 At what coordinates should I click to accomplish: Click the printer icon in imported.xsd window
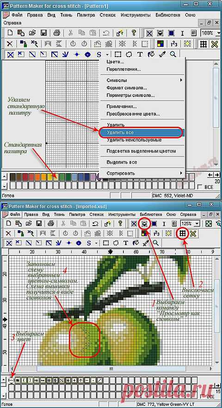point(51,224)
